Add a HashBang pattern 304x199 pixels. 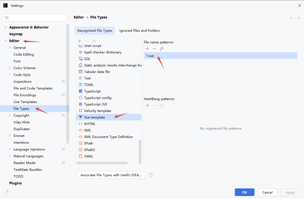click(147, 105)
